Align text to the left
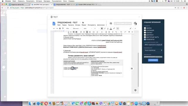 81,32
